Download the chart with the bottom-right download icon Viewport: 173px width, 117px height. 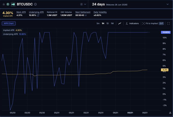[170, 113]
